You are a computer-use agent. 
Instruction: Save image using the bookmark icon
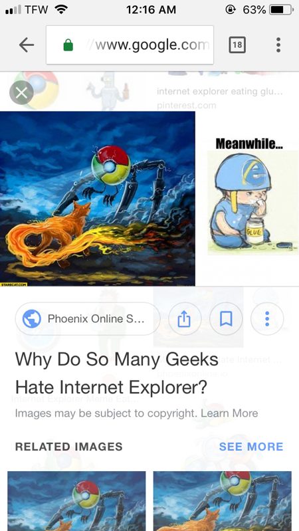[226, 319]
